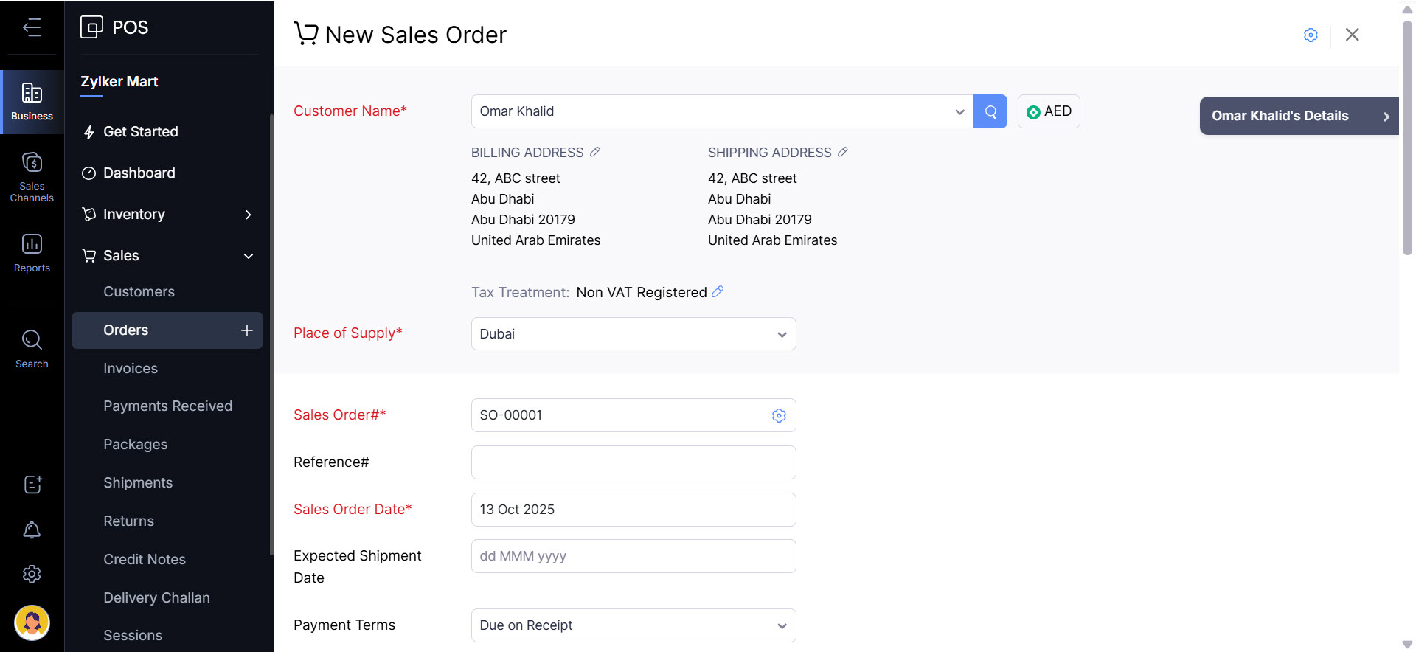
Task: Edit the billing address pencil icon
Action: (x=594, y=152)
